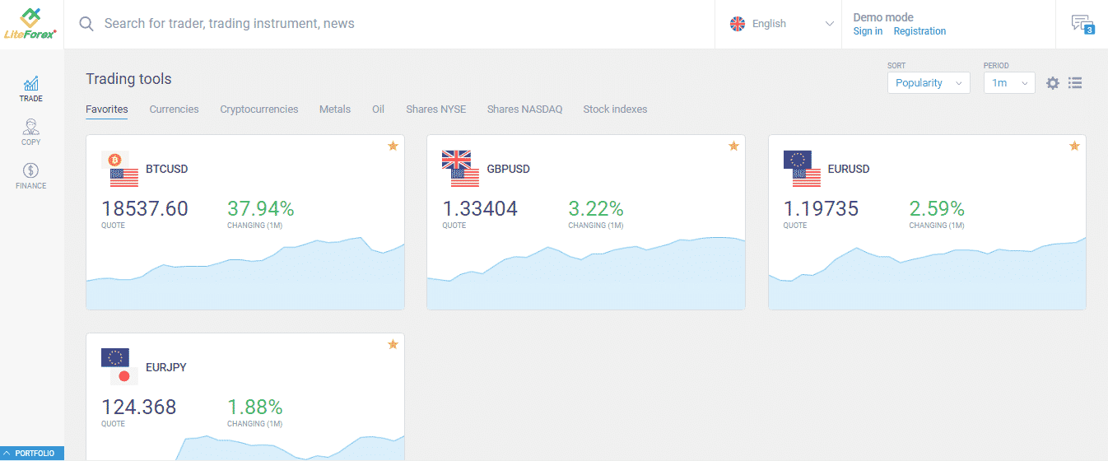
Task: Click the BTCUSD change 37.94%
Action: (x=261, y=208)
